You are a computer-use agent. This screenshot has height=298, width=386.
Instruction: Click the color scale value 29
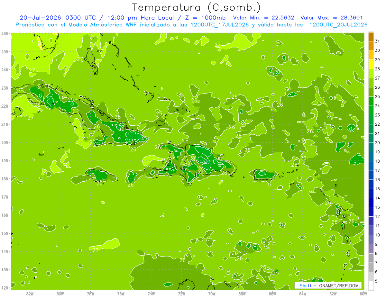click(x=377, y=59)
